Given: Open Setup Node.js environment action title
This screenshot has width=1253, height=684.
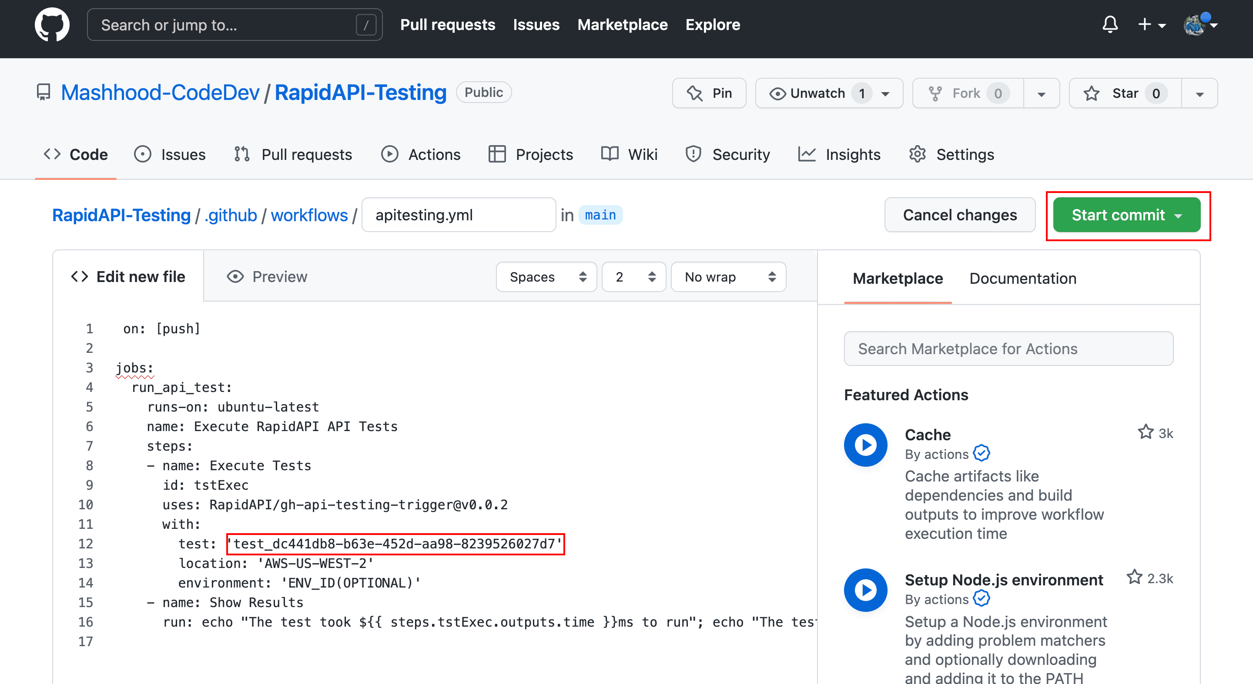Looking at the screenshot, I should 1004,580.
